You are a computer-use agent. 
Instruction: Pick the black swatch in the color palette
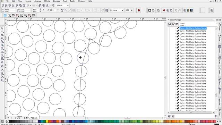(x=10, y=121)
